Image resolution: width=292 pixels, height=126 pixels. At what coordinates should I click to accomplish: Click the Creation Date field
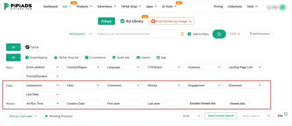(x=82, y=103)
